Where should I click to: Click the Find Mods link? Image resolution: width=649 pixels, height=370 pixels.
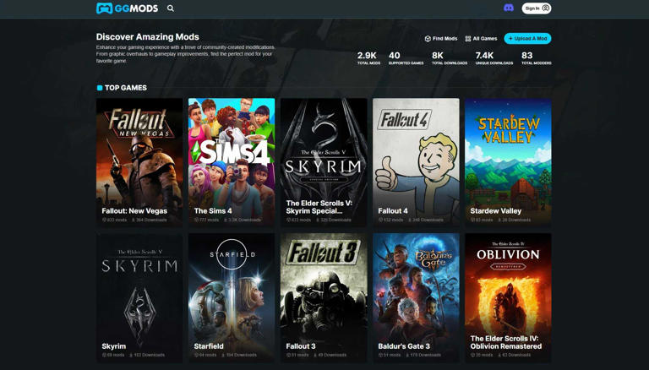pyautogui.click(x=441, y=39)
